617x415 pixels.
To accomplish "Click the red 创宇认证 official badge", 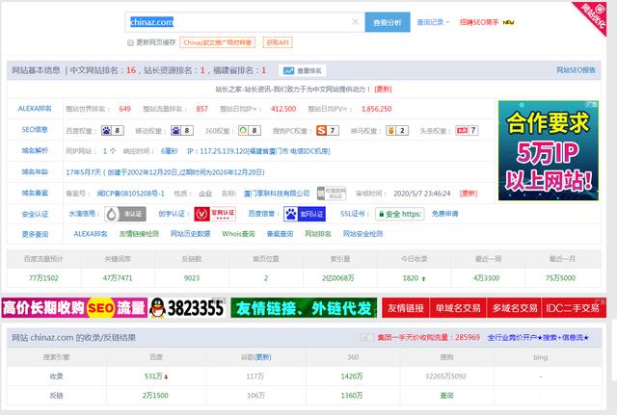I will click(215, 214).
